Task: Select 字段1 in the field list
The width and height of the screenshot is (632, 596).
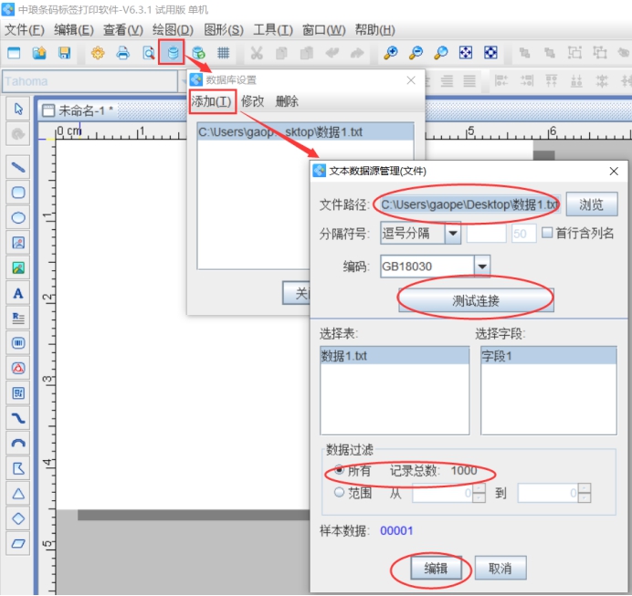Action: coord(498,356)
